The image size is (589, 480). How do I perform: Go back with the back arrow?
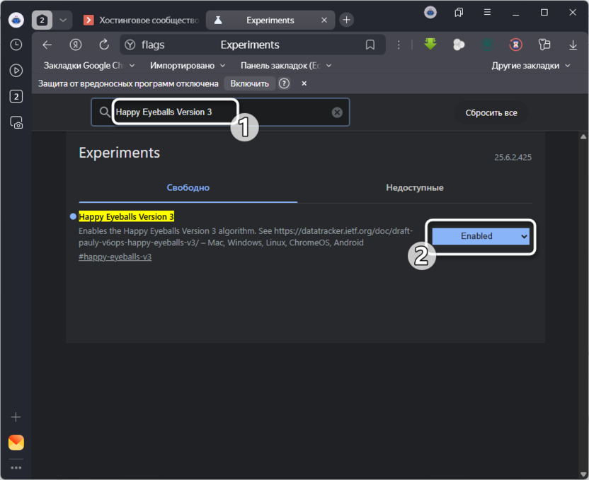[47, 45]
